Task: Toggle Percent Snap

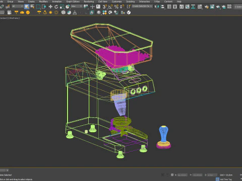Action: [x=116, y=7]
